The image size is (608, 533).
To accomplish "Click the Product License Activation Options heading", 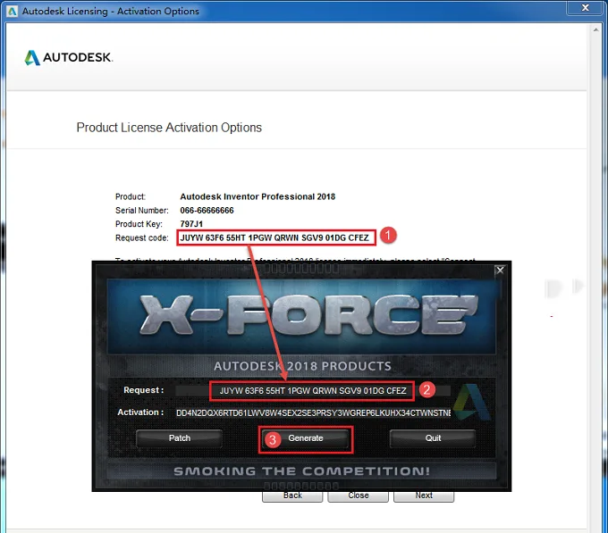I will (169, 128).
